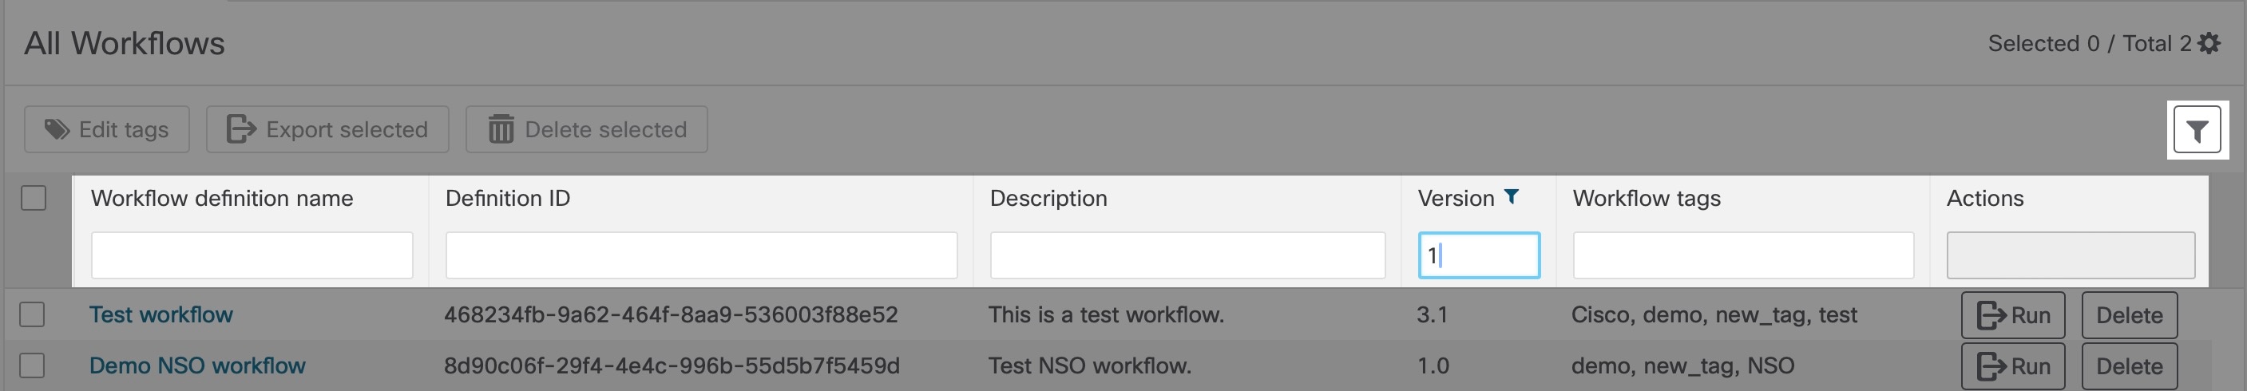Click Export selected button

click(x=327, y=130)
